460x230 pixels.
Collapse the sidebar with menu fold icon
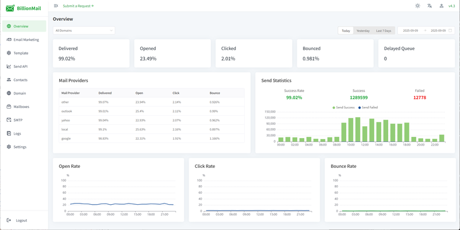(56, 6)
